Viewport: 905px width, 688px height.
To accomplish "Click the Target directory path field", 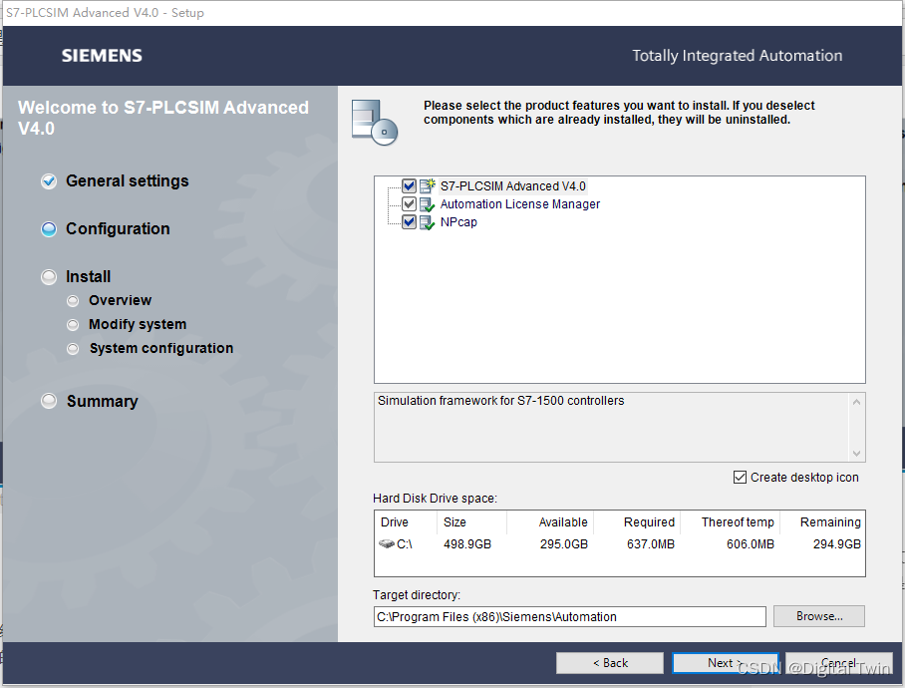I will coord(570,617).
